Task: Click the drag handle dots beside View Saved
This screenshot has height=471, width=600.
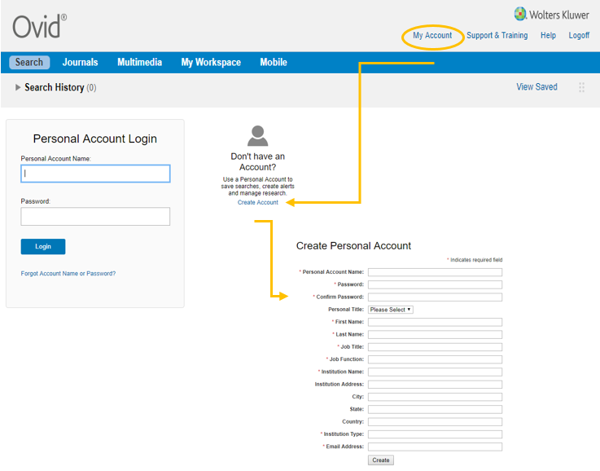Action: (581, 87)
